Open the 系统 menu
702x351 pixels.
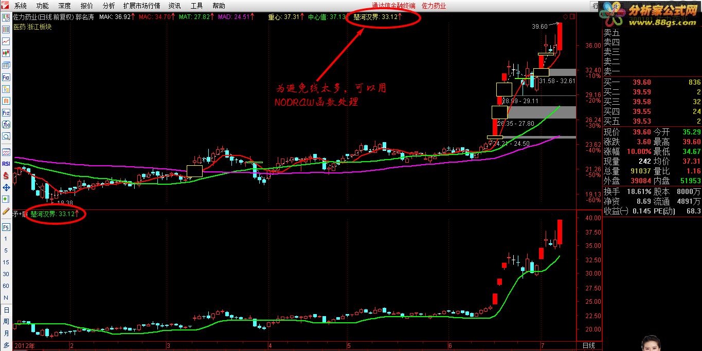21,6
